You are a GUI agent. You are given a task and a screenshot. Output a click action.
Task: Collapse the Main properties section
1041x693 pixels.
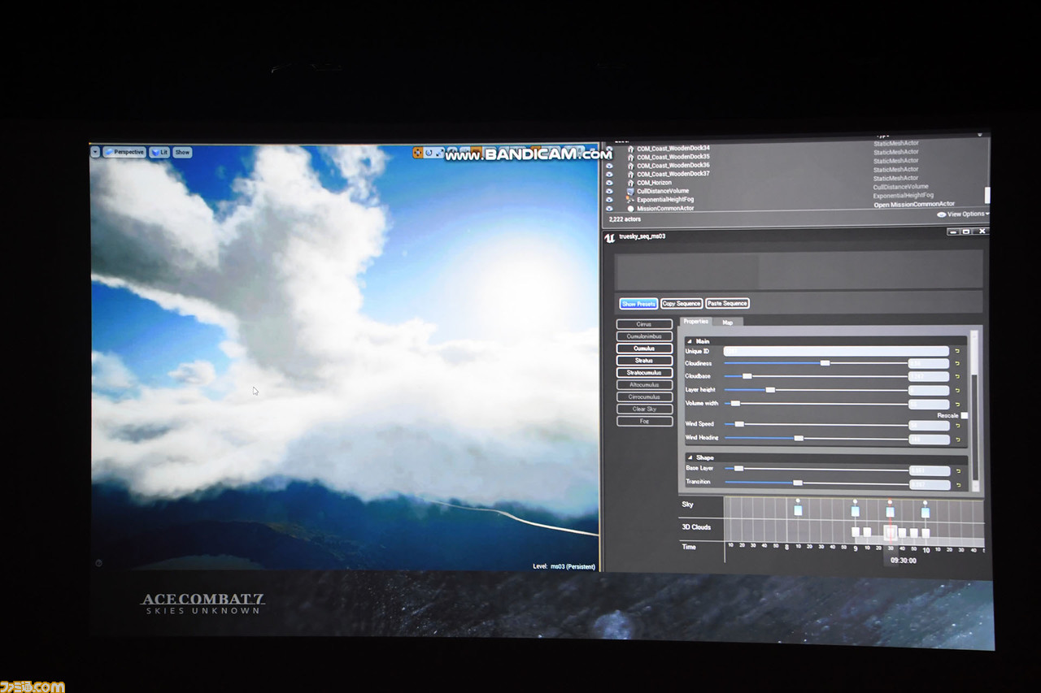pyautogui.click(x=690, y=341)
